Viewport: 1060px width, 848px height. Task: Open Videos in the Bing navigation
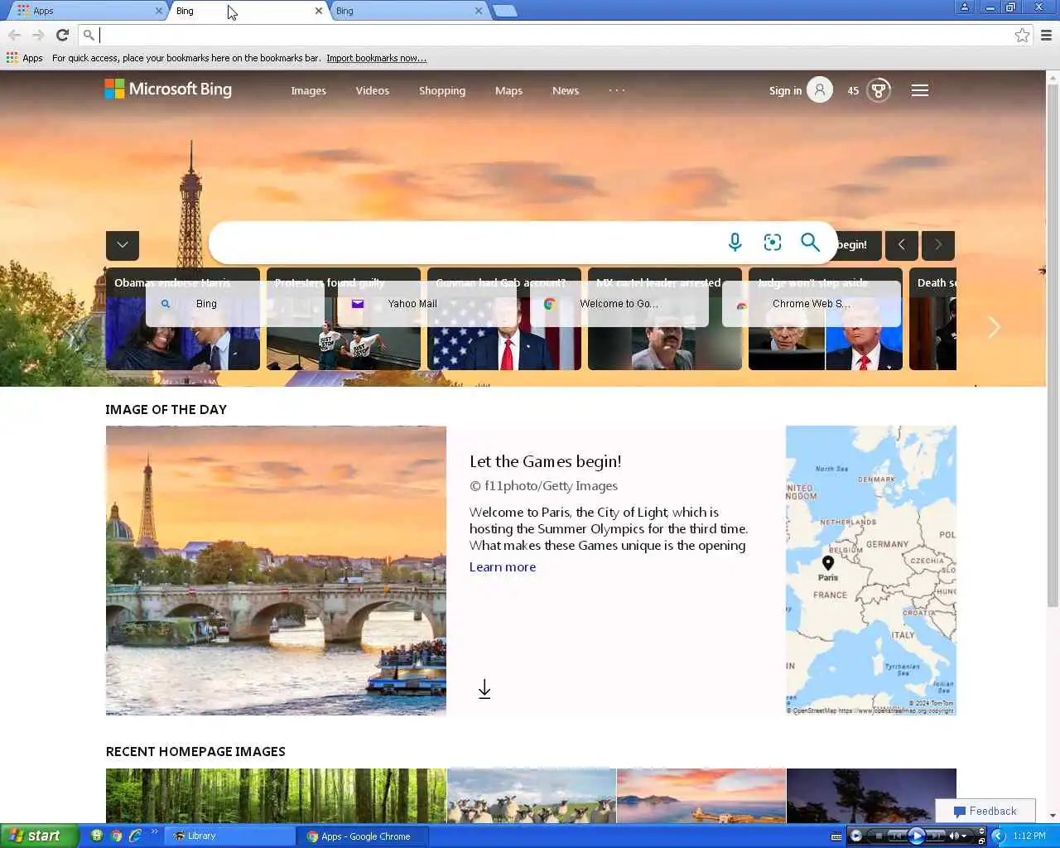point(372,91)
